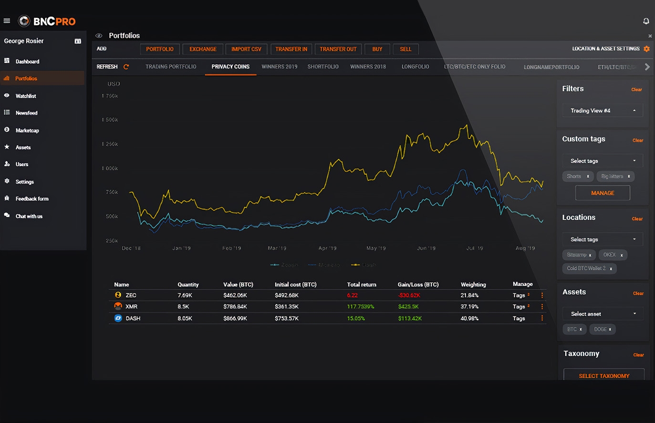
Task: Click the Exchange button
Action: 203,49
